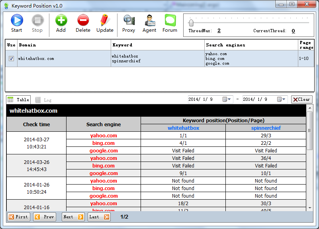The width and height of the screenshot is (319, 229).
Task: Click the results table scrollbar down arrow
Action: tap(309, 208)
